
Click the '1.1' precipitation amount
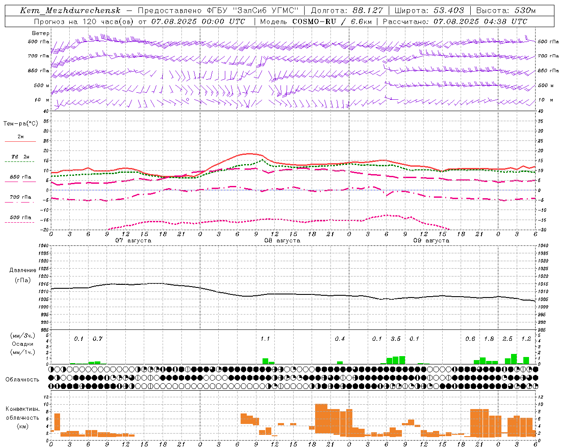coord(265,339)
